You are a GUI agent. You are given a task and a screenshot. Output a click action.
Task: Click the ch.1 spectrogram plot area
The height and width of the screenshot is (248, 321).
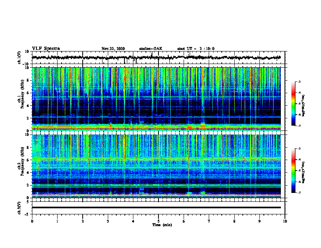click(x=156, y=99)
